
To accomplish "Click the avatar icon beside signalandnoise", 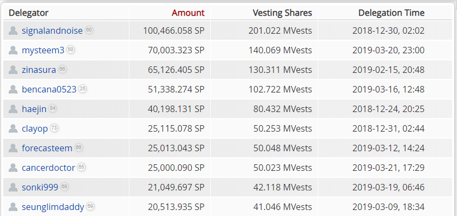I will point(13,30).
